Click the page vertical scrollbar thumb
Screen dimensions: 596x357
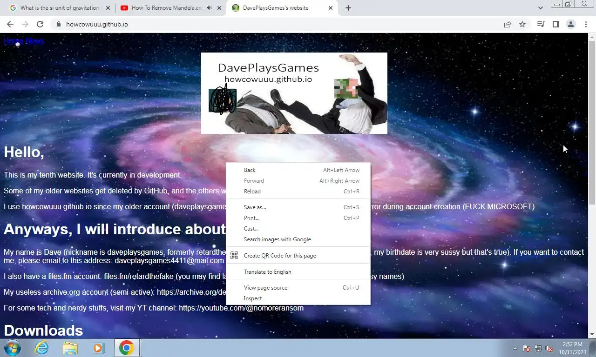(x=592, y=122)
